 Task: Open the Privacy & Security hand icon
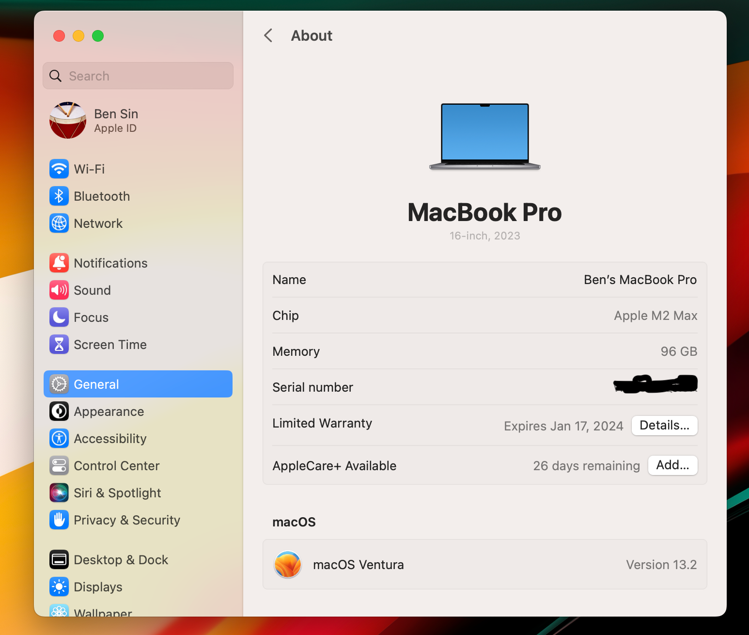coord(59,520)
